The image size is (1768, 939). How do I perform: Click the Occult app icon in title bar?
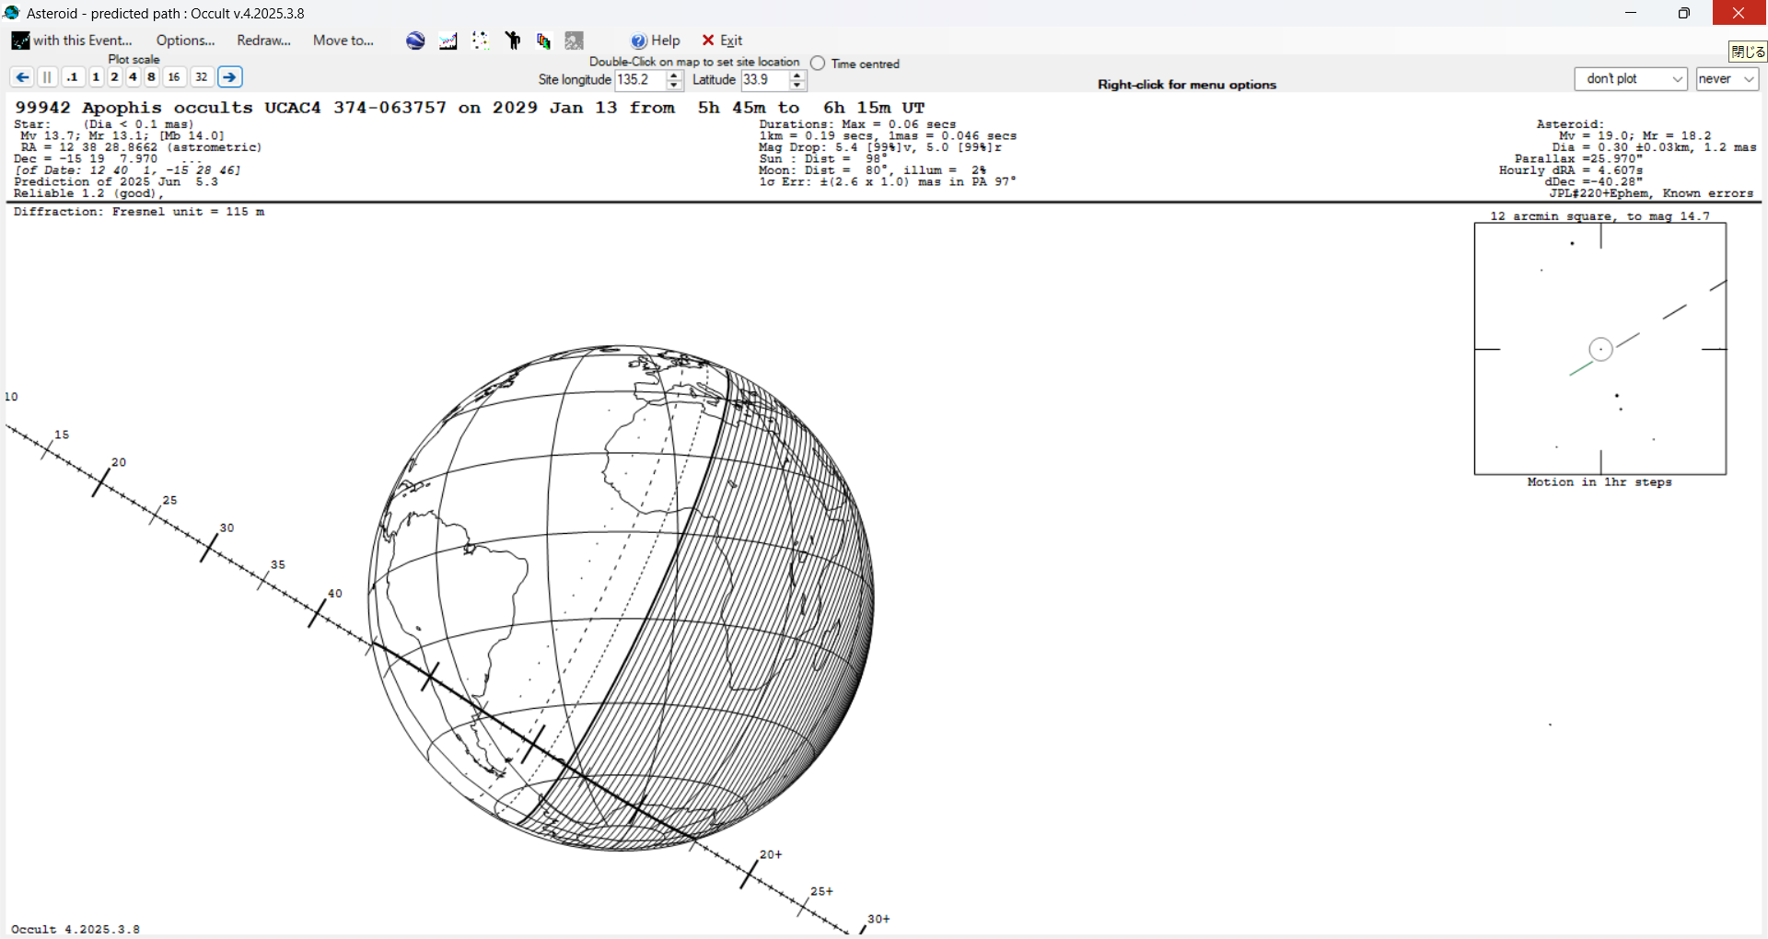[x=12, y=13]
